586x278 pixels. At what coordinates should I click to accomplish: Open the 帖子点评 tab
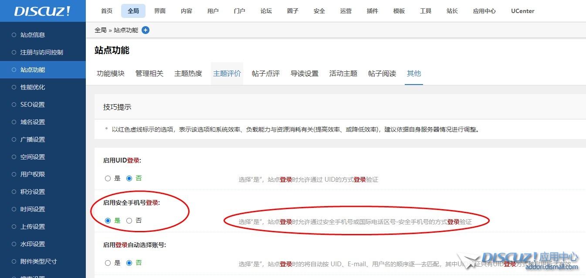click(x=266, y=73)
